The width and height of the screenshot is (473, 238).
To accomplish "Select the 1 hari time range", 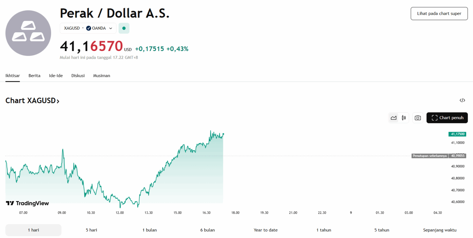I will click(x=33, y=230).
